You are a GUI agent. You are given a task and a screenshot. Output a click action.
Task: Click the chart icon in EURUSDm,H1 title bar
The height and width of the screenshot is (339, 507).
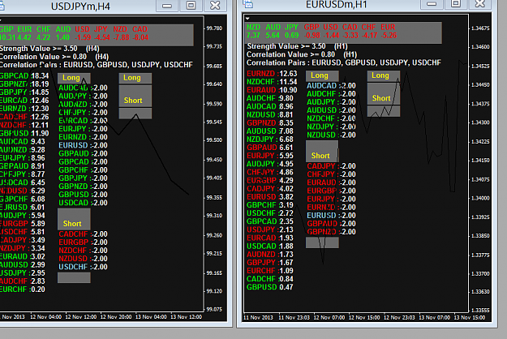[x=248, y=3]
